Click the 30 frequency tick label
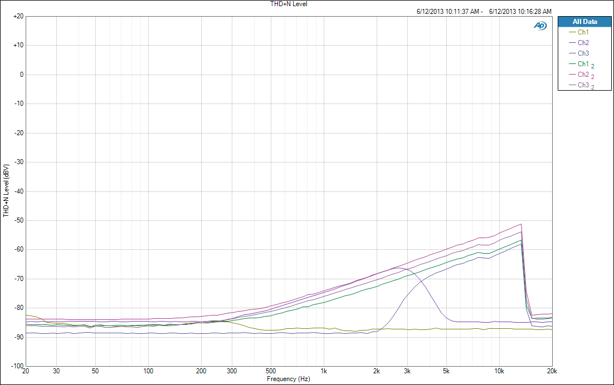614x385 pixels. (x=56, y=371)
